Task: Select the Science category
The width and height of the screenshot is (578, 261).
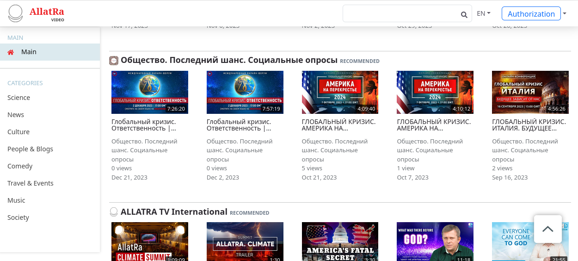Action: (x=18, y=98)
